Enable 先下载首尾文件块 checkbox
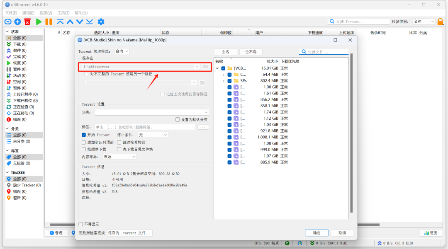This screenshot has height=249, width=448. click(x=119, y=149)
